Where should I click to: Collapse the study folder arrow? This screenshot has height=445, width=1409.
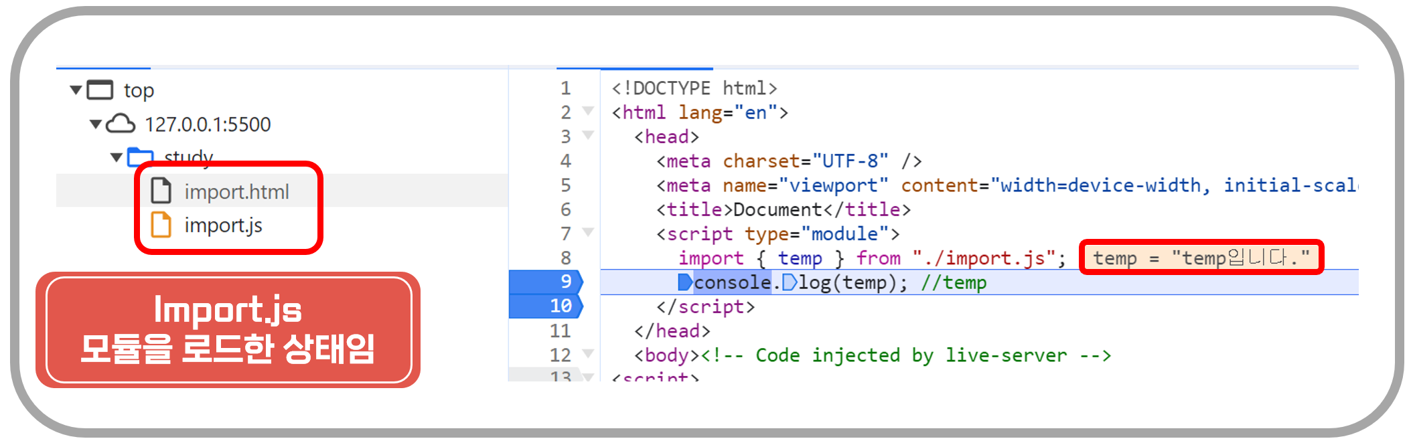coord(116,157)
